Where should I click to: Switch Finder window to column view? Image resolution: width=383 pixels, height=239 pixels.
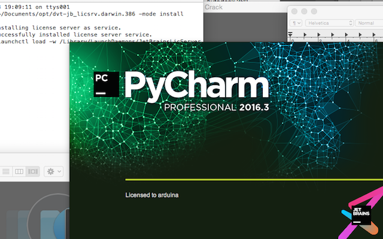[x=19, y=171]
